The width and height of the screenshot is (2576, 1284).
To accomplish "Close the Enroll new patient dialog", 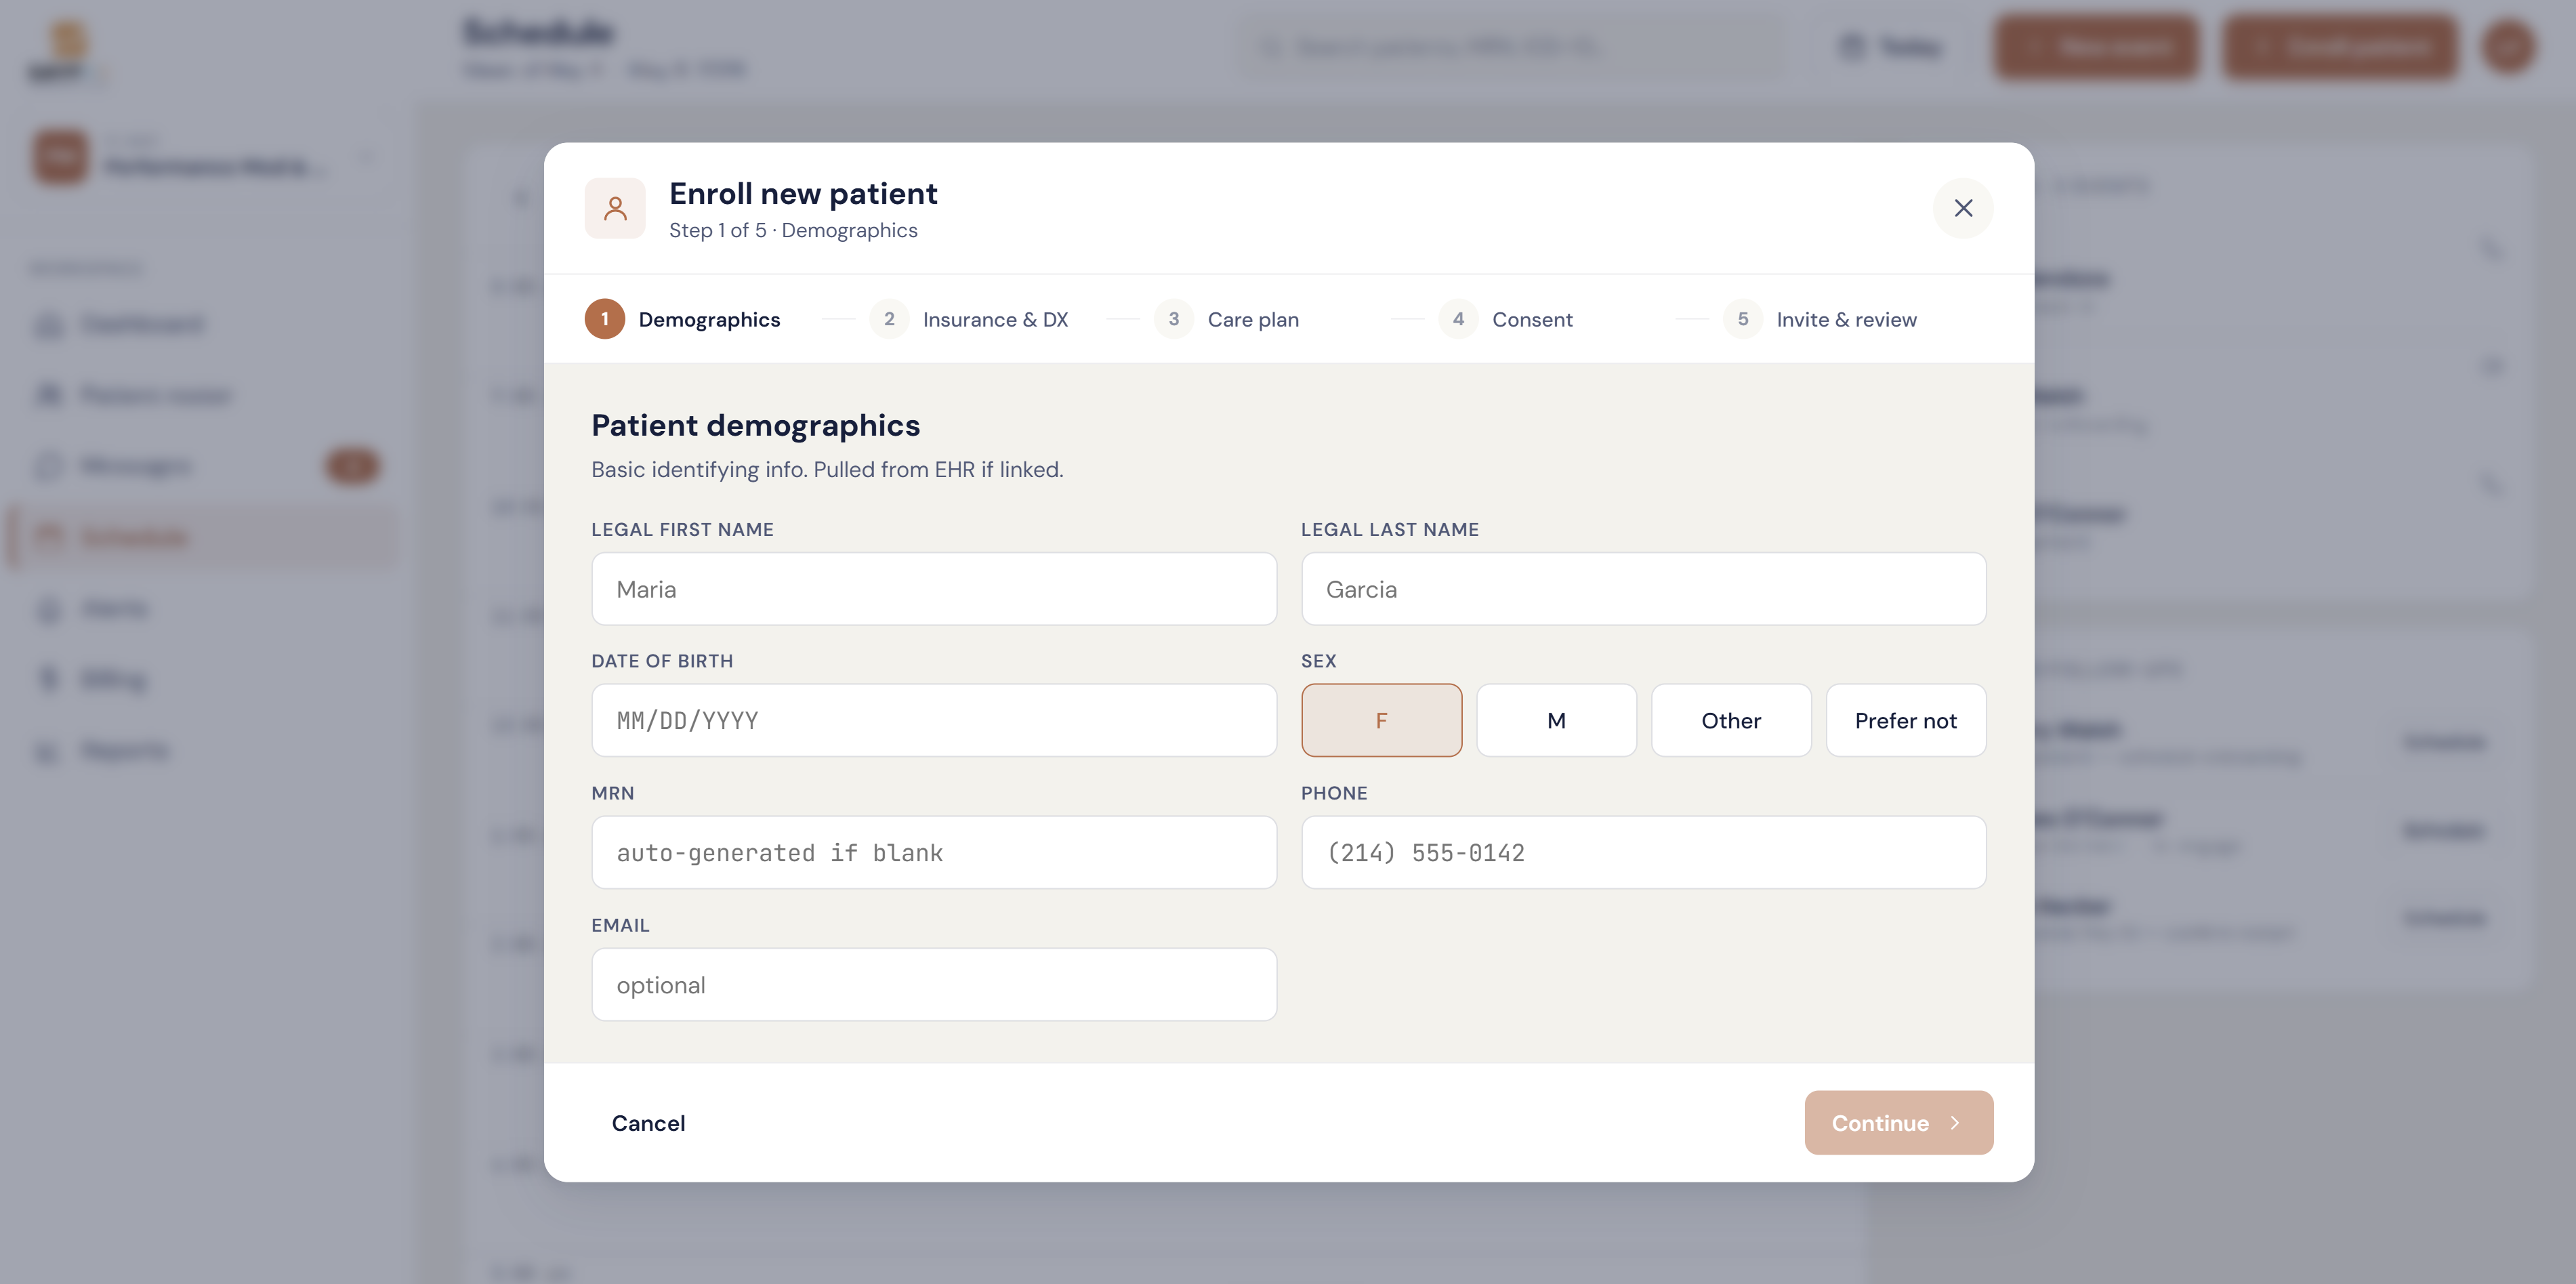I will click(1963, 208).
